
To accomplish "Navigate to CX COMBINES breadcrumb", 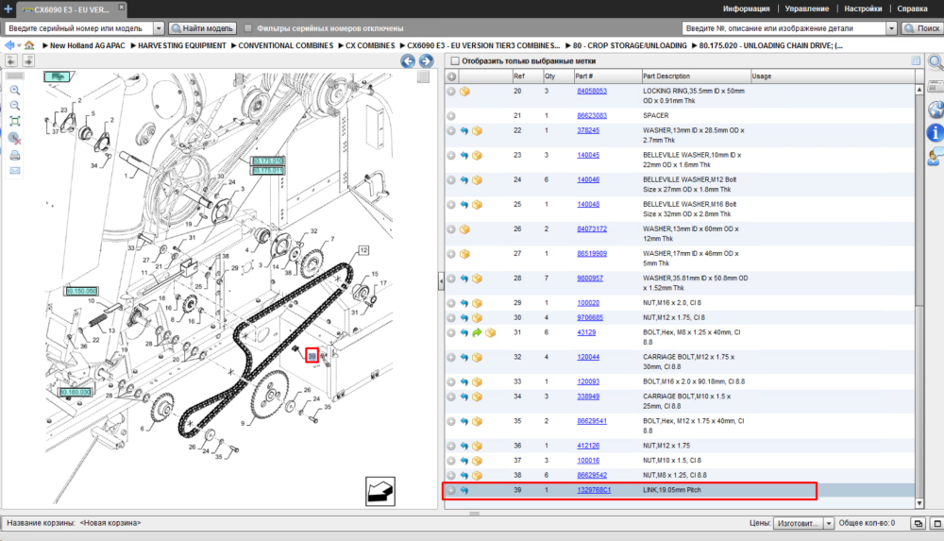I will [x=370, y=45].
